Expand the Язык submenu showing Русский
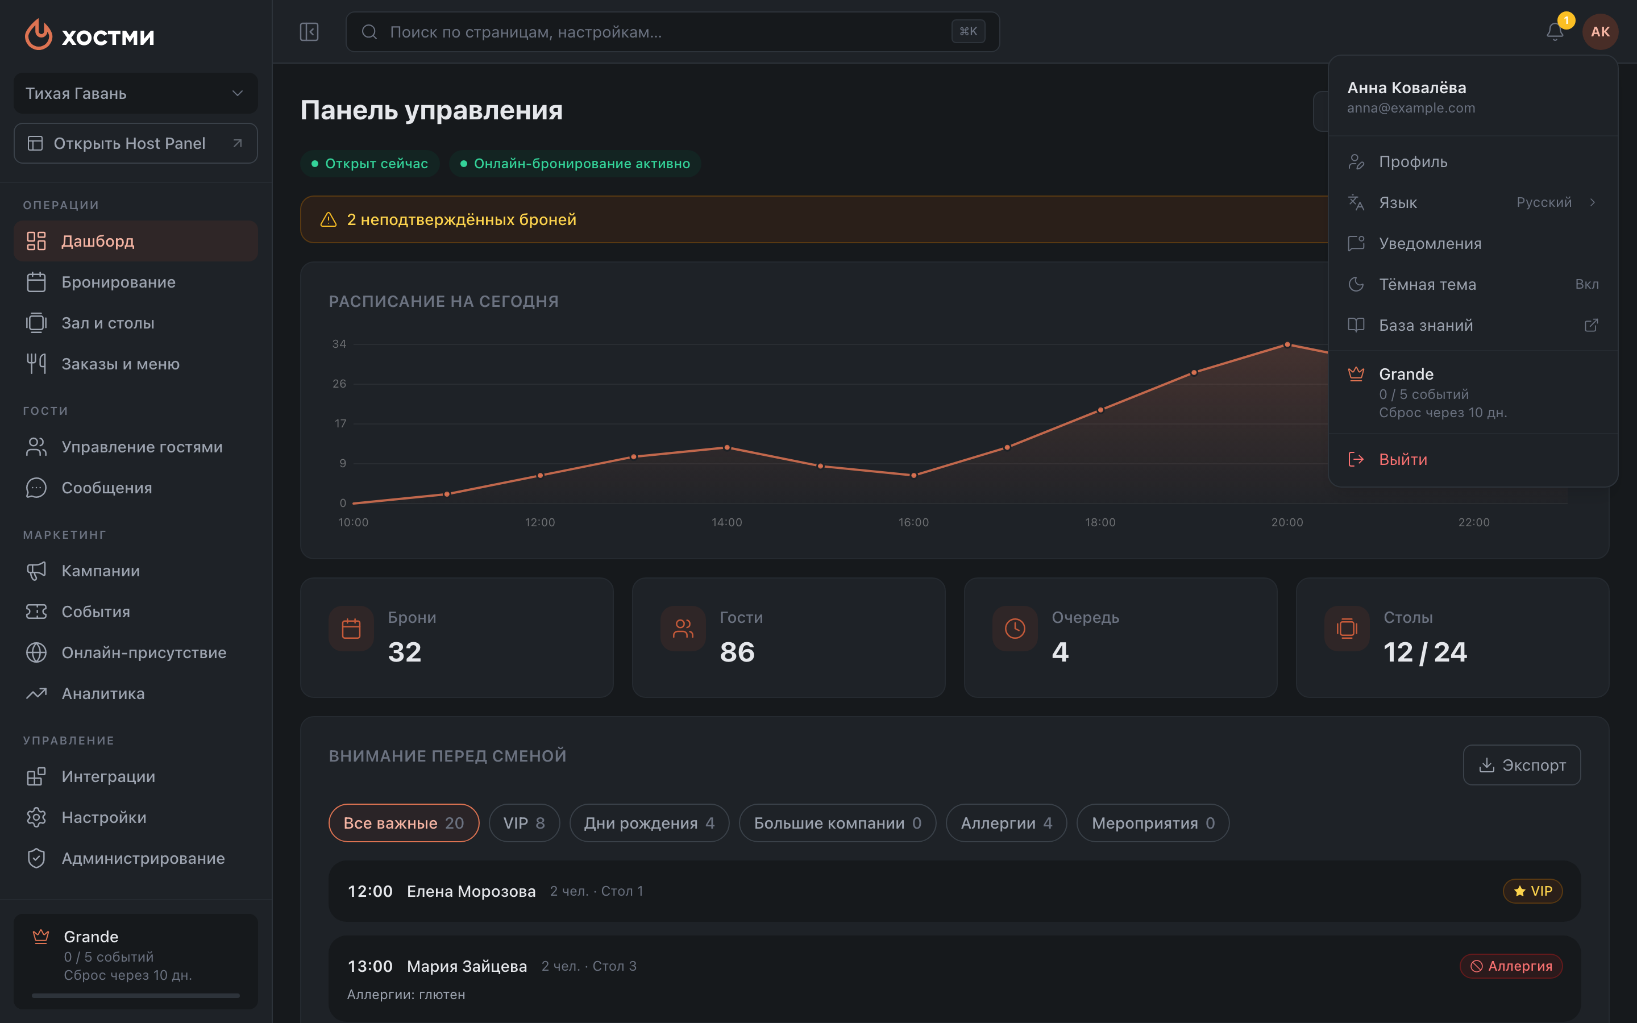Screen dimensions: 1637x1023 [1473, 202]
